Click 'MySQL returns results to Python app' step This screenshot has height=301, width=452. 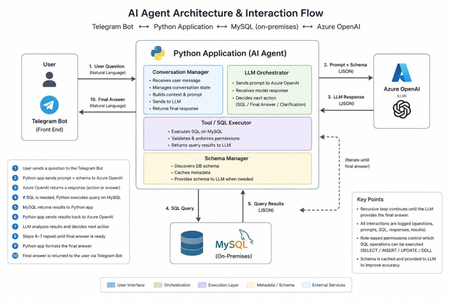(x=58, y=207)
